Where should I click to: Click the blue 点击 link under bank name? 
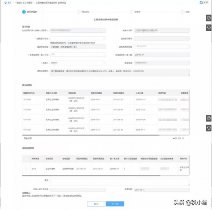(69, 43)
